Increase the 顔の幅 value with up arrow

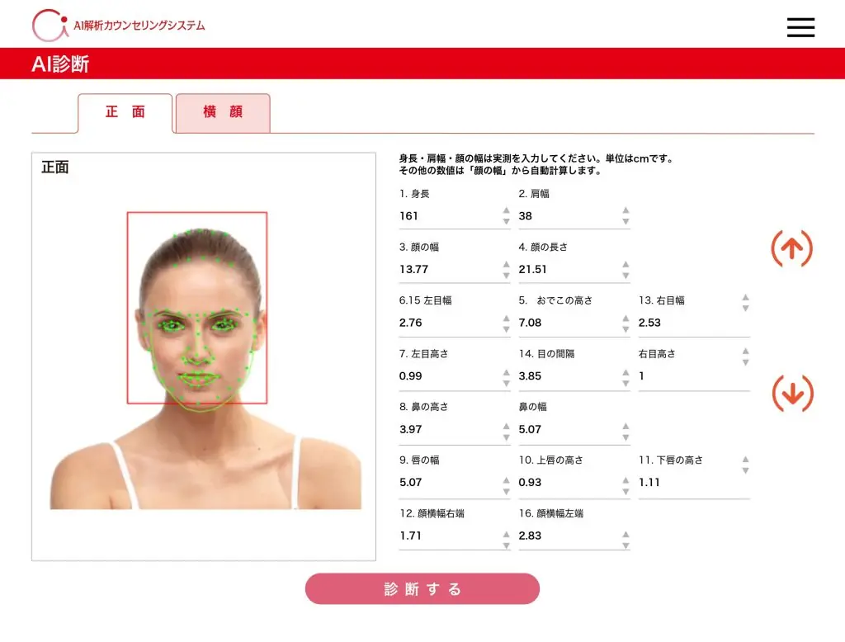pyautogui.click(x=506, y=265)
